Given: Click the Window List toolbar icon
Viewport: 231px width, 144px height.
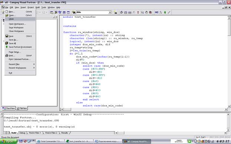Looking at the screenshot, I should pyautogui.click(x=60, y=13).
